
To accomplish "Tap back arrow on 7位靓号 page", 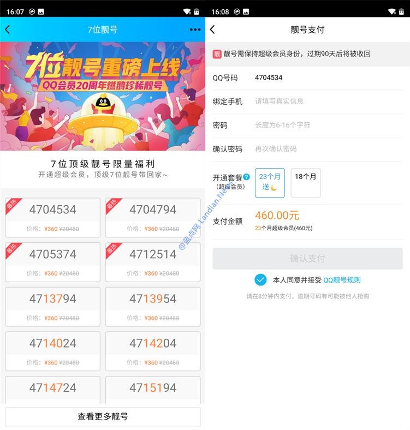I will [8, 29].
